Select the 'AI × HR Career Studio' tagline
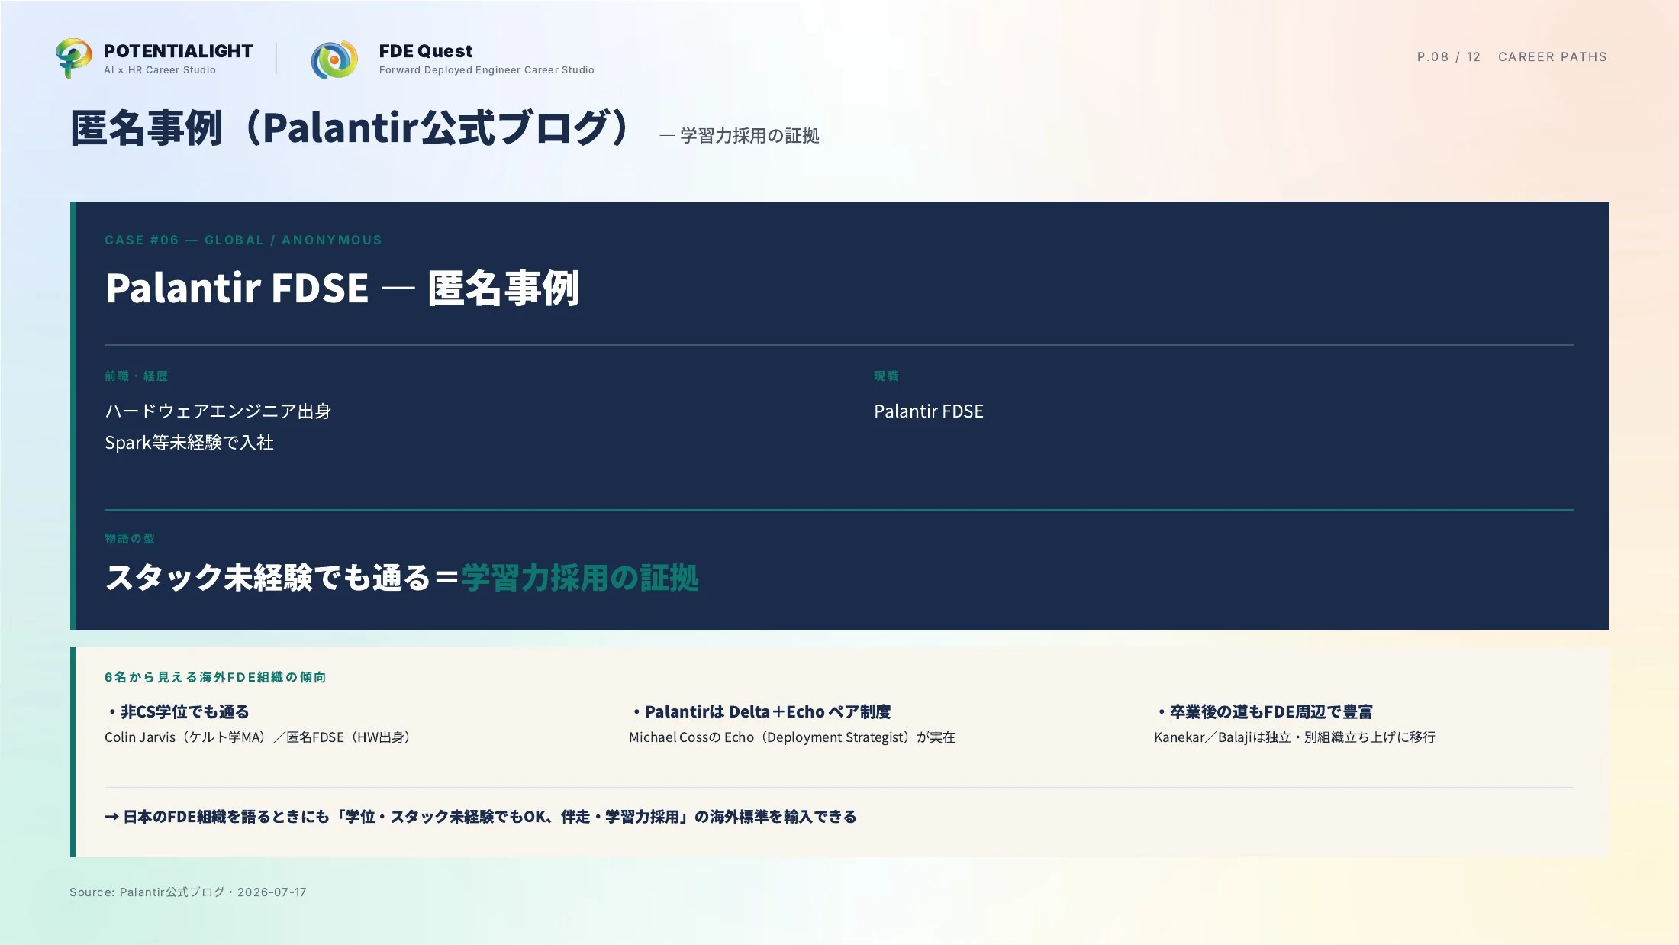The width and height of the screenshot is (1679, 945). pyautogui.click(x=160, y=70)
